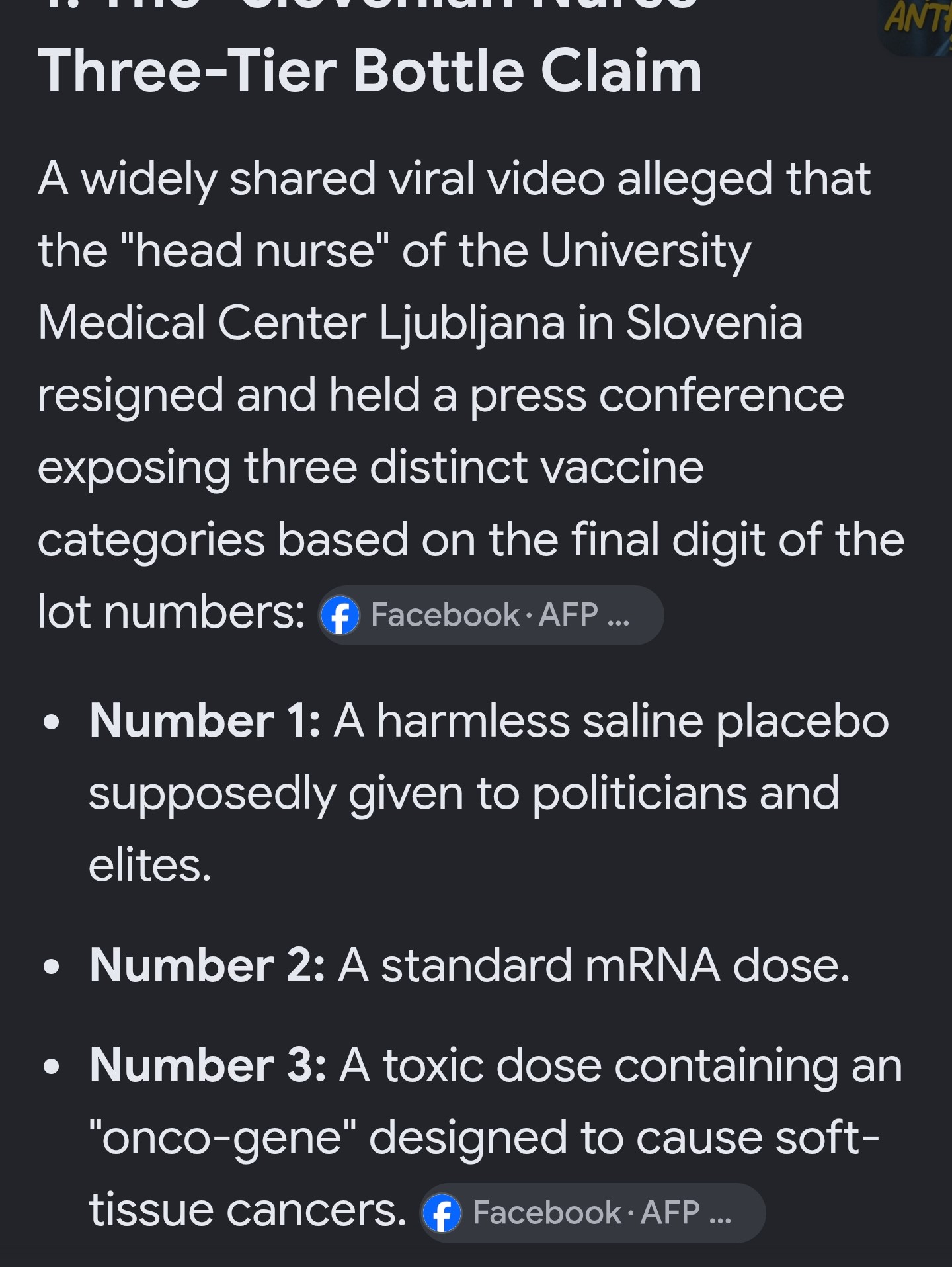Click the "harmless saline placebo" text
The image size is (952, 1267).
pyautogui.click(x=633, y=721)
